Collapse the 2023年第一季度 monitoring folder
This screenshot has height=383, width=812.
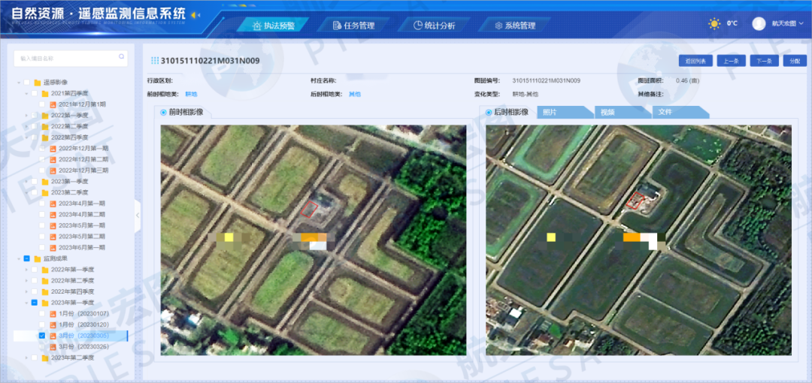pyautogui.click(x=26, y=303)
